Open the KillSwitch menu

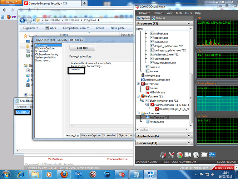144,13
